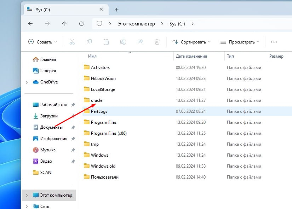Click the Paste clipboard icon

point(106,42)
